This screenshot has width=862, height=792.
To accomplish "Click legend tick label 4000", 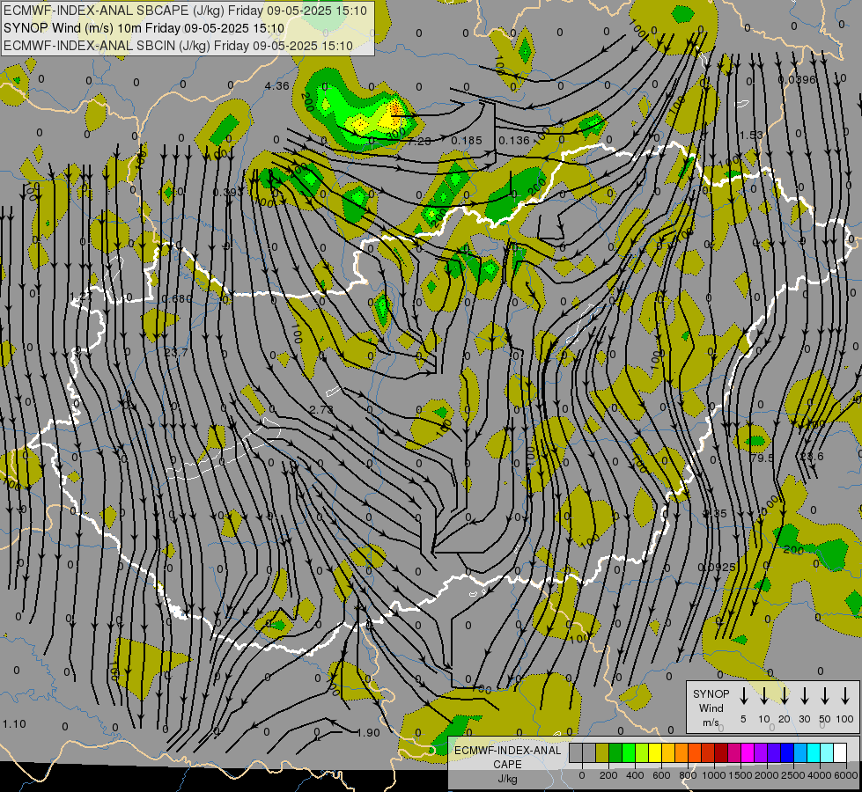I will coord(820,775).
